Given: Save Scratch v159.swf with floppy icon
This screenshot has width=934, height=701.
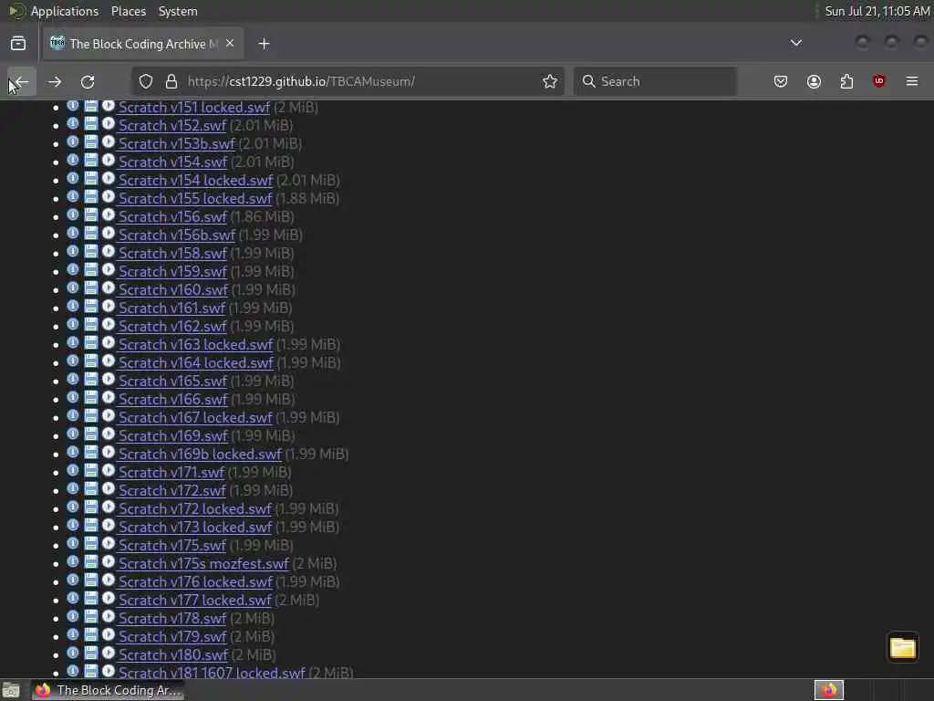Looking at the screenshot, I should (x=90, y=270).
